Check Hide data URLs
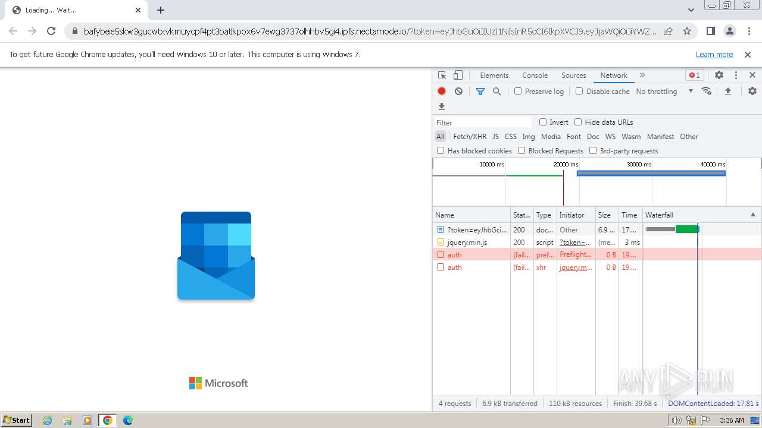The height and width of the screenshot is (428, 762). click(x=578, y=122)
